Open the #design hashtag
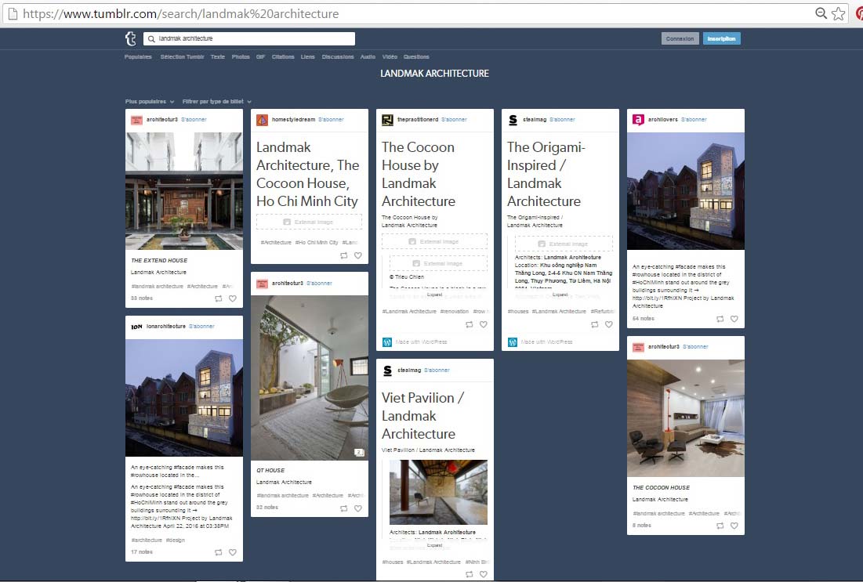This screenshot has height=582, width=863. click(176, 540)
